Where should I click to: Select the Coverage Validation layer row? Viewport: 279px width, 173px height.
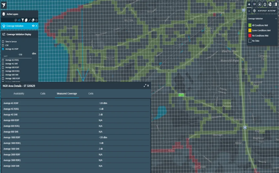point(20,26)
